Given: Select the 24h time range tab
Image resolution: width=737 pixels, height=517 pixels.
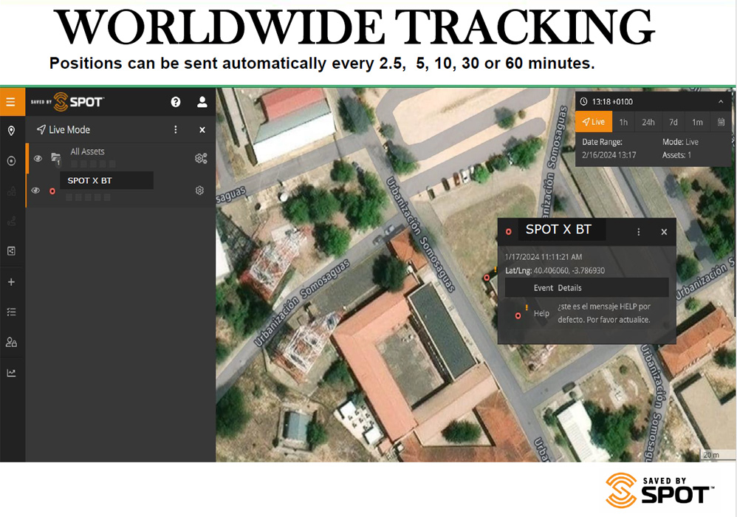Looking at the screenshot, I should coord(648,122).
